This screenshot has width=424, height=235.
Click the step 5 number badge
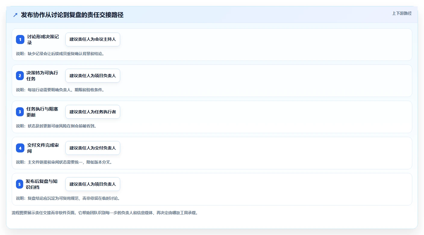coord(20,184)
